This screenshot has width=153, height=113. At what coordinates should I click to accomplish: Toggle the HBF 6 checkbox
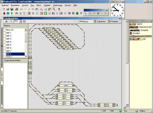(4, 48)
